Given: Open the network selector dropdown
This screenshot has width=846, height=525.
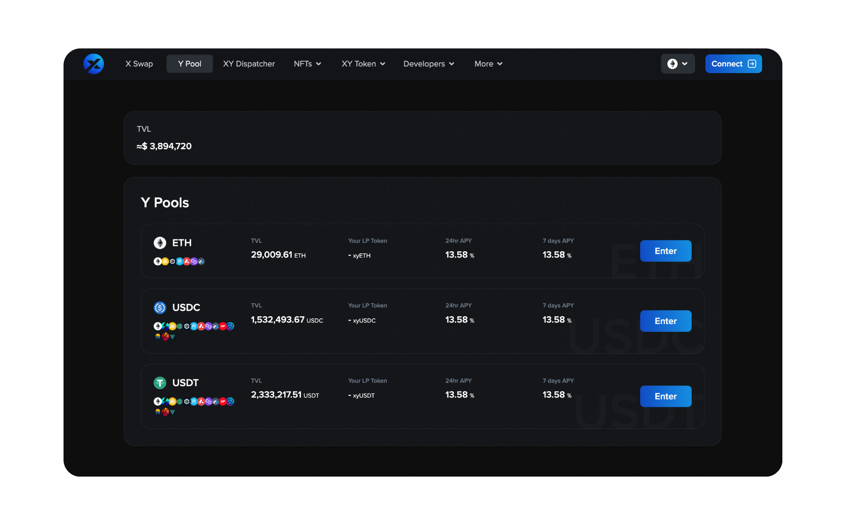Looking at the screenshot, I should tap(678, 64).
